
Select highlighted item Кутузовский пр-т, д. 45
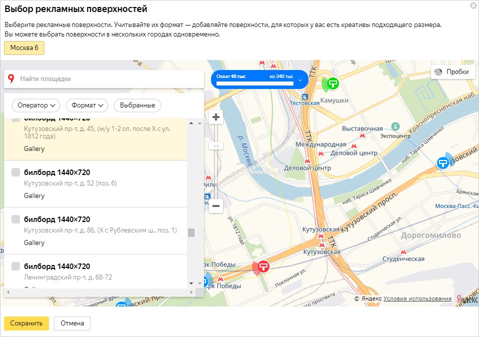coord(95,139)
